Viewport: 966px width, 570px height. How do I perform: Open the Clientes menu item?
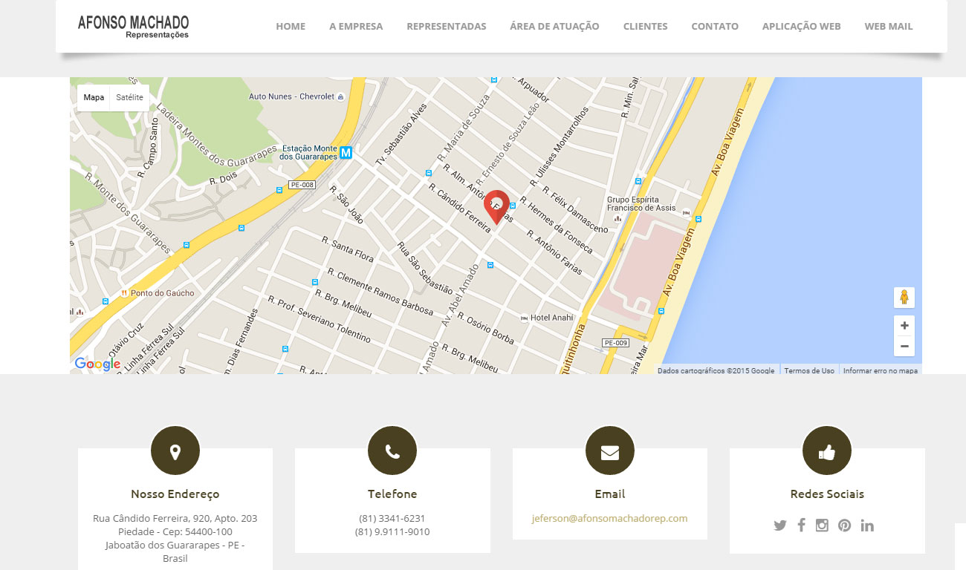click(x=645, y=26)
